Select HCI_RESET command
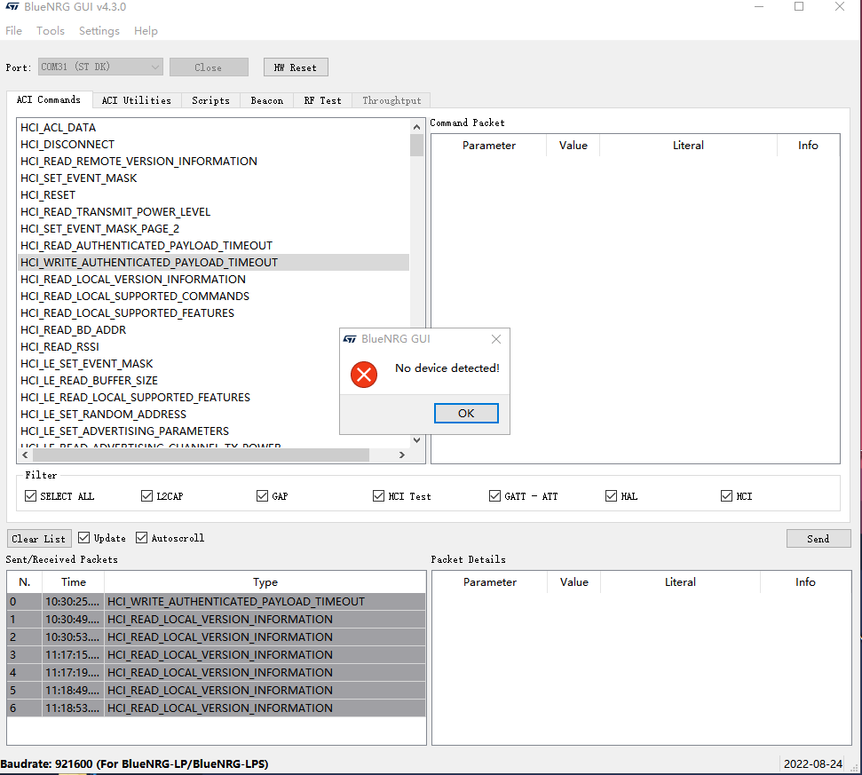862x775 pixels. point(213,195)
